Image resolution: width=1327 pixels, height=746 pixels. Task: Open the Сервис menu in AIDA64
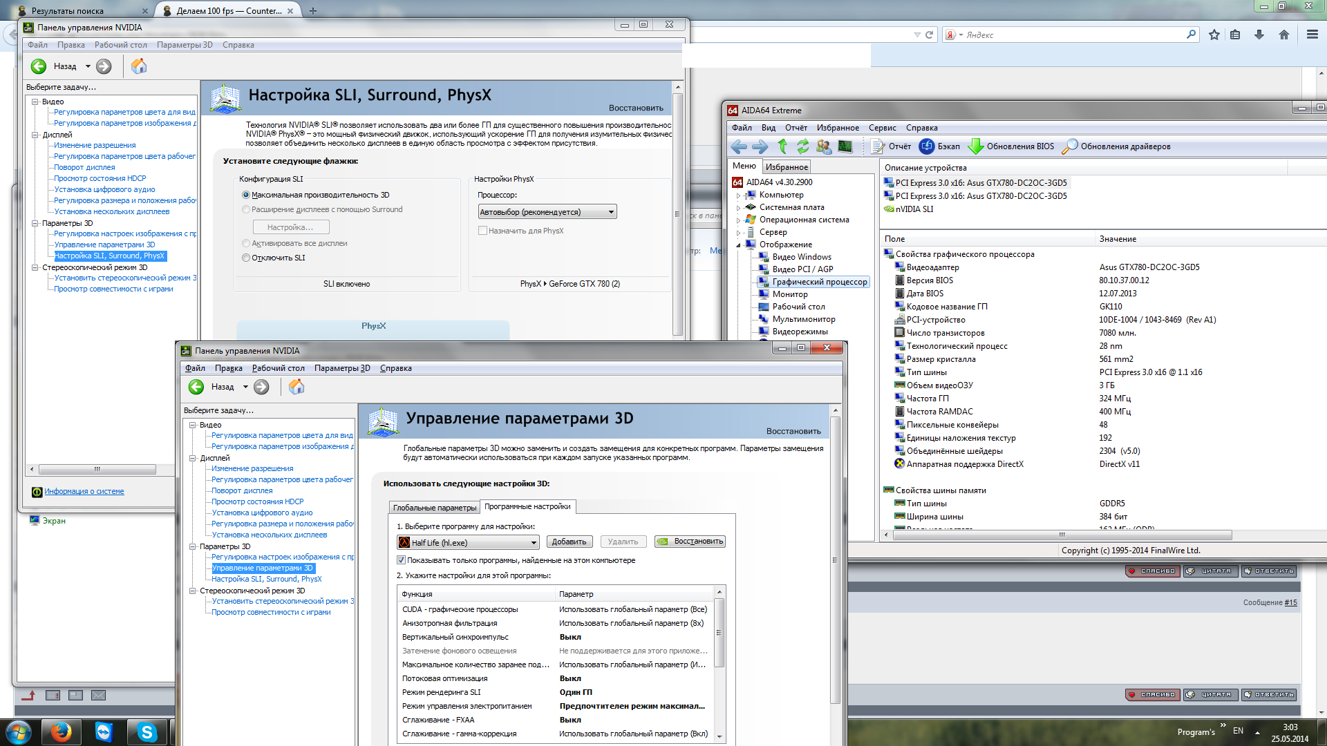882,128
